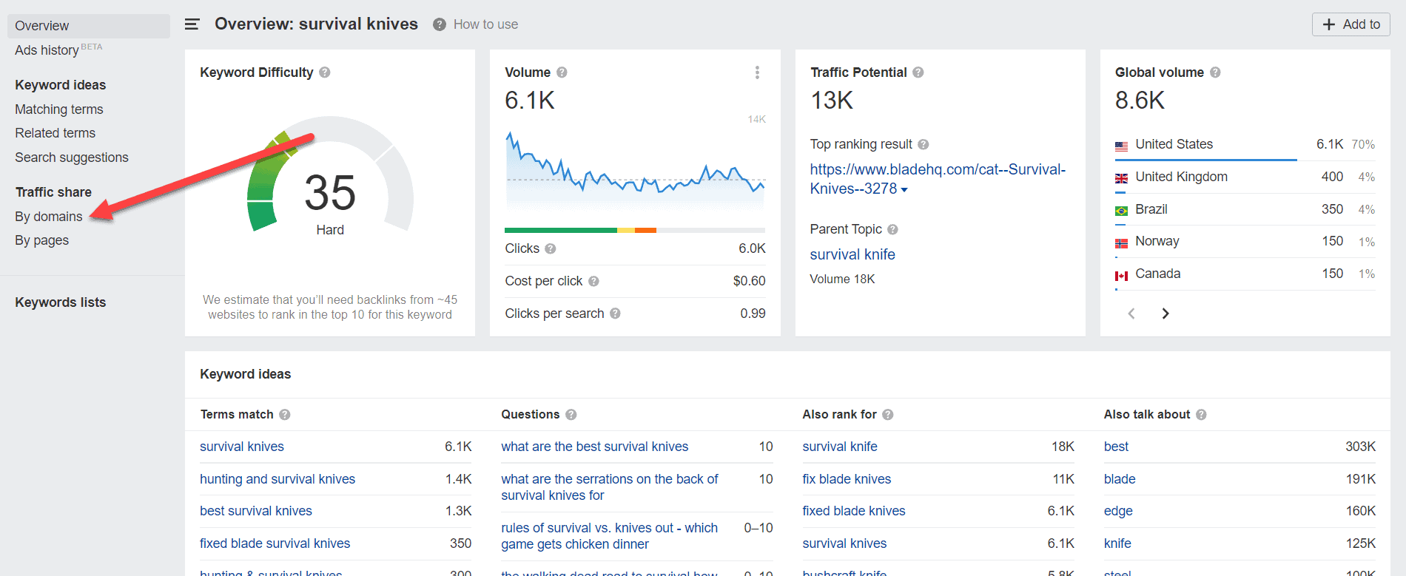The width and height of the screenshot is (1406, 576).
Task: Click the help icon beside Keyword Difficulty
Action: tap(325, 72)
